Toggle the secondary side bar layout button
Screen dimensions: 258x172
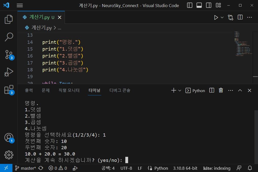click(209, 5)
